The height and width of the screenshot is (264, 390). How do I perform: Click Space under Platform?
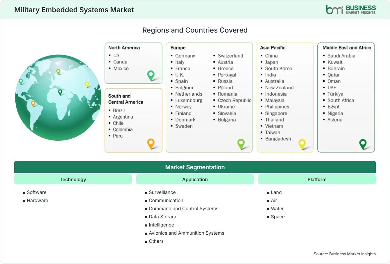click(278, 217)
